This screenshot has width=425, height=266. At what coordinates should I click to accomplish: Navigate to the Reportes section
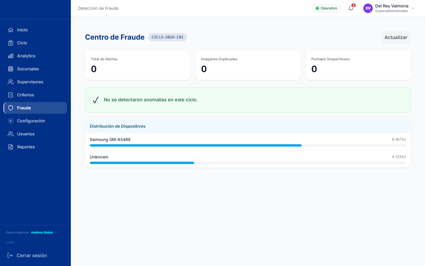35,147
